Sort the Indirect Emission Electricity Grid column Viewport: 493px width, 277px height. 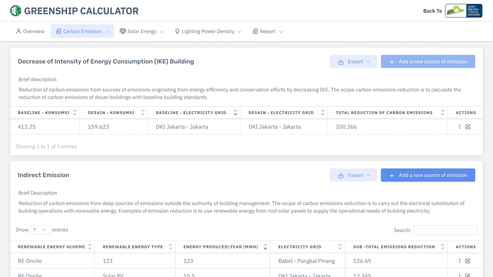point(308,247)
